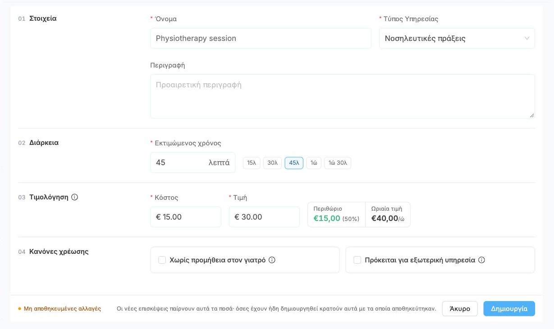This screenshot has height=329, width=554.
Task: Click the Πρόκειται για εξωτερική υπηρεσία label
Action: tap(420, 260)
